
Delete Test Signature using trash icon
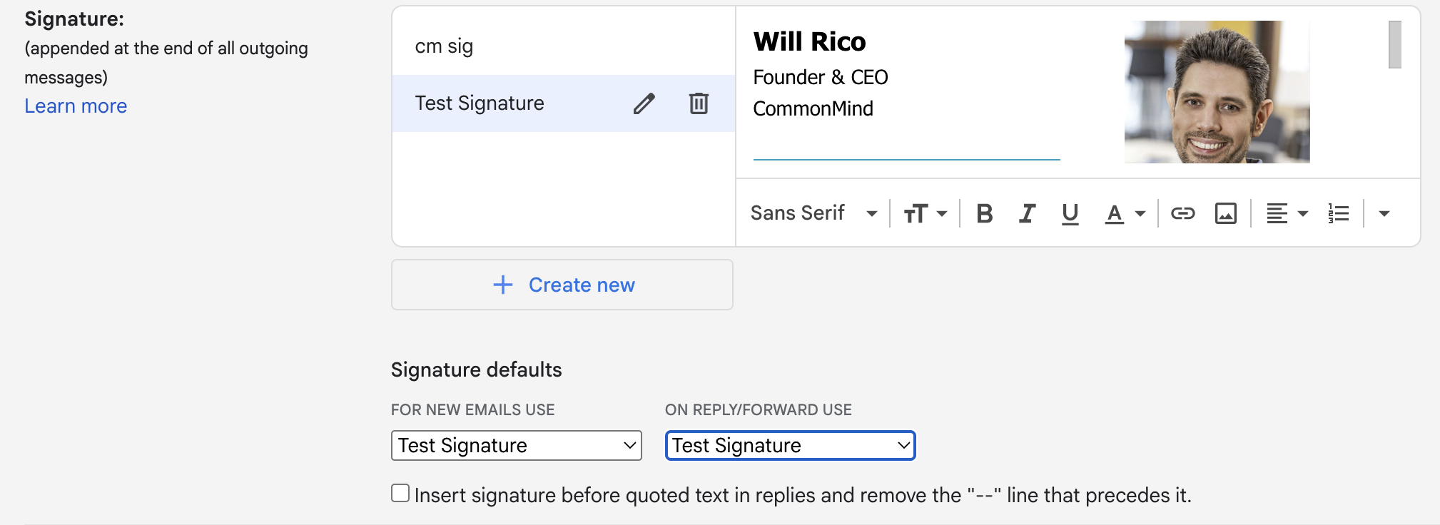coord(699,103)
